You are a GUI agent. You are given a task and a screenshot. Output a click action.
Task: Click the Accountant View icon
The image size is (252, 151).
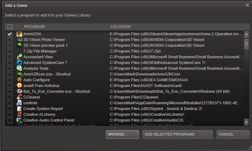(19, 57)
